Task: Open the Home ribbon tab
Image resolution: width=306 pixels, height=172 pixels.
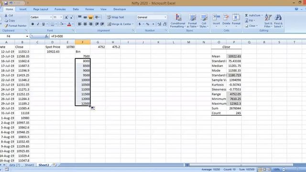Action: point(9,9)
